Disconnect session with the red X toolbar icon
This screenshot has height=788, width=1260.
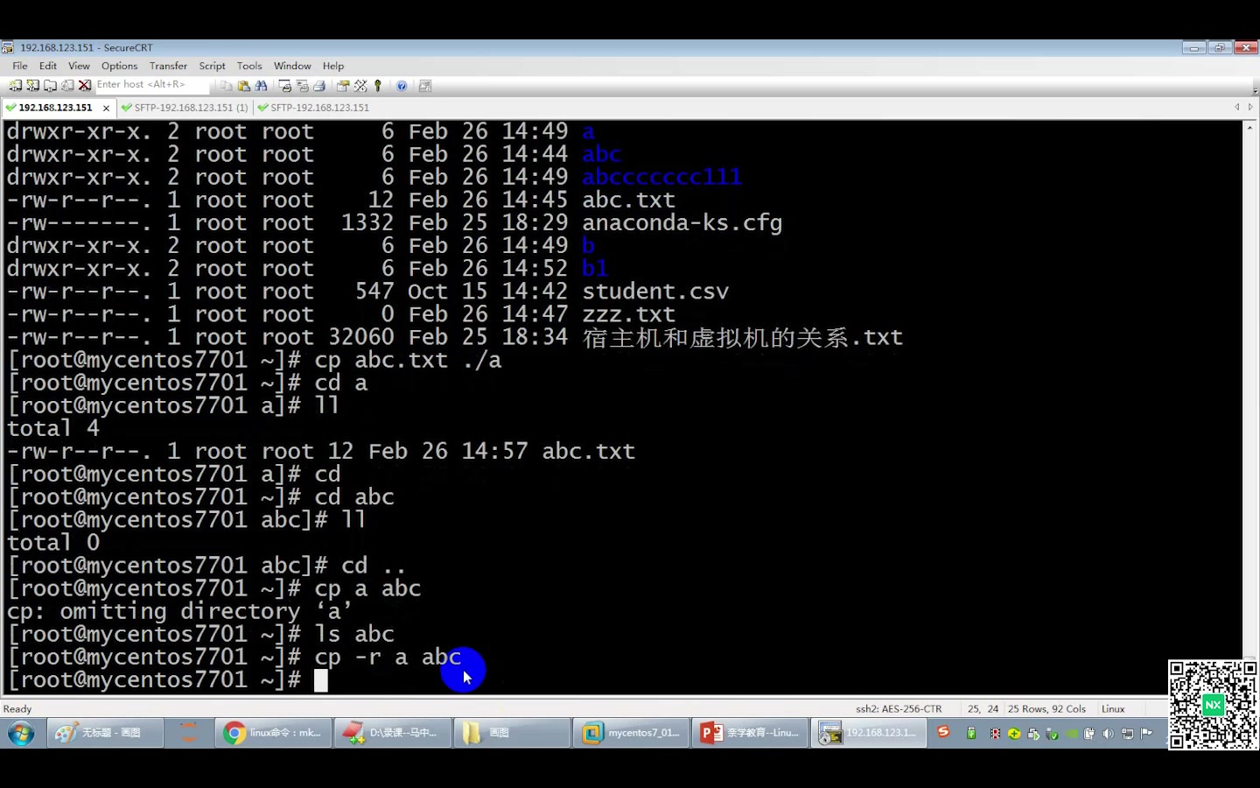tap(83, 85)
